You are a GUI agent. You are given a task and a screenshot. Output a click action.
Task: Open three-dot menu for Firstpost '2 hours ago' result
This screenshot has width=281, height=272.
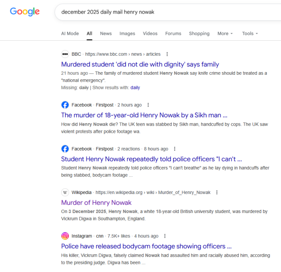click(x=148, y=105)
